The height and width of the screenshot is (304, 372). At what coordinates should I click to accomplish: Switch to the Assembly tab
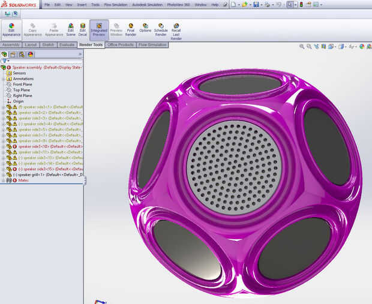pos(11,45)
